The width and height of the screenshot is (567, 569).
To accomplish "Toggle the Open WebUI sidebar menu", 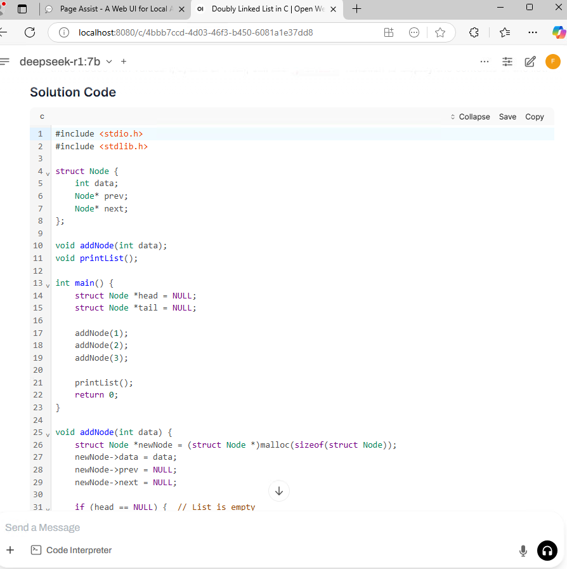I will [x=4, y=62].
